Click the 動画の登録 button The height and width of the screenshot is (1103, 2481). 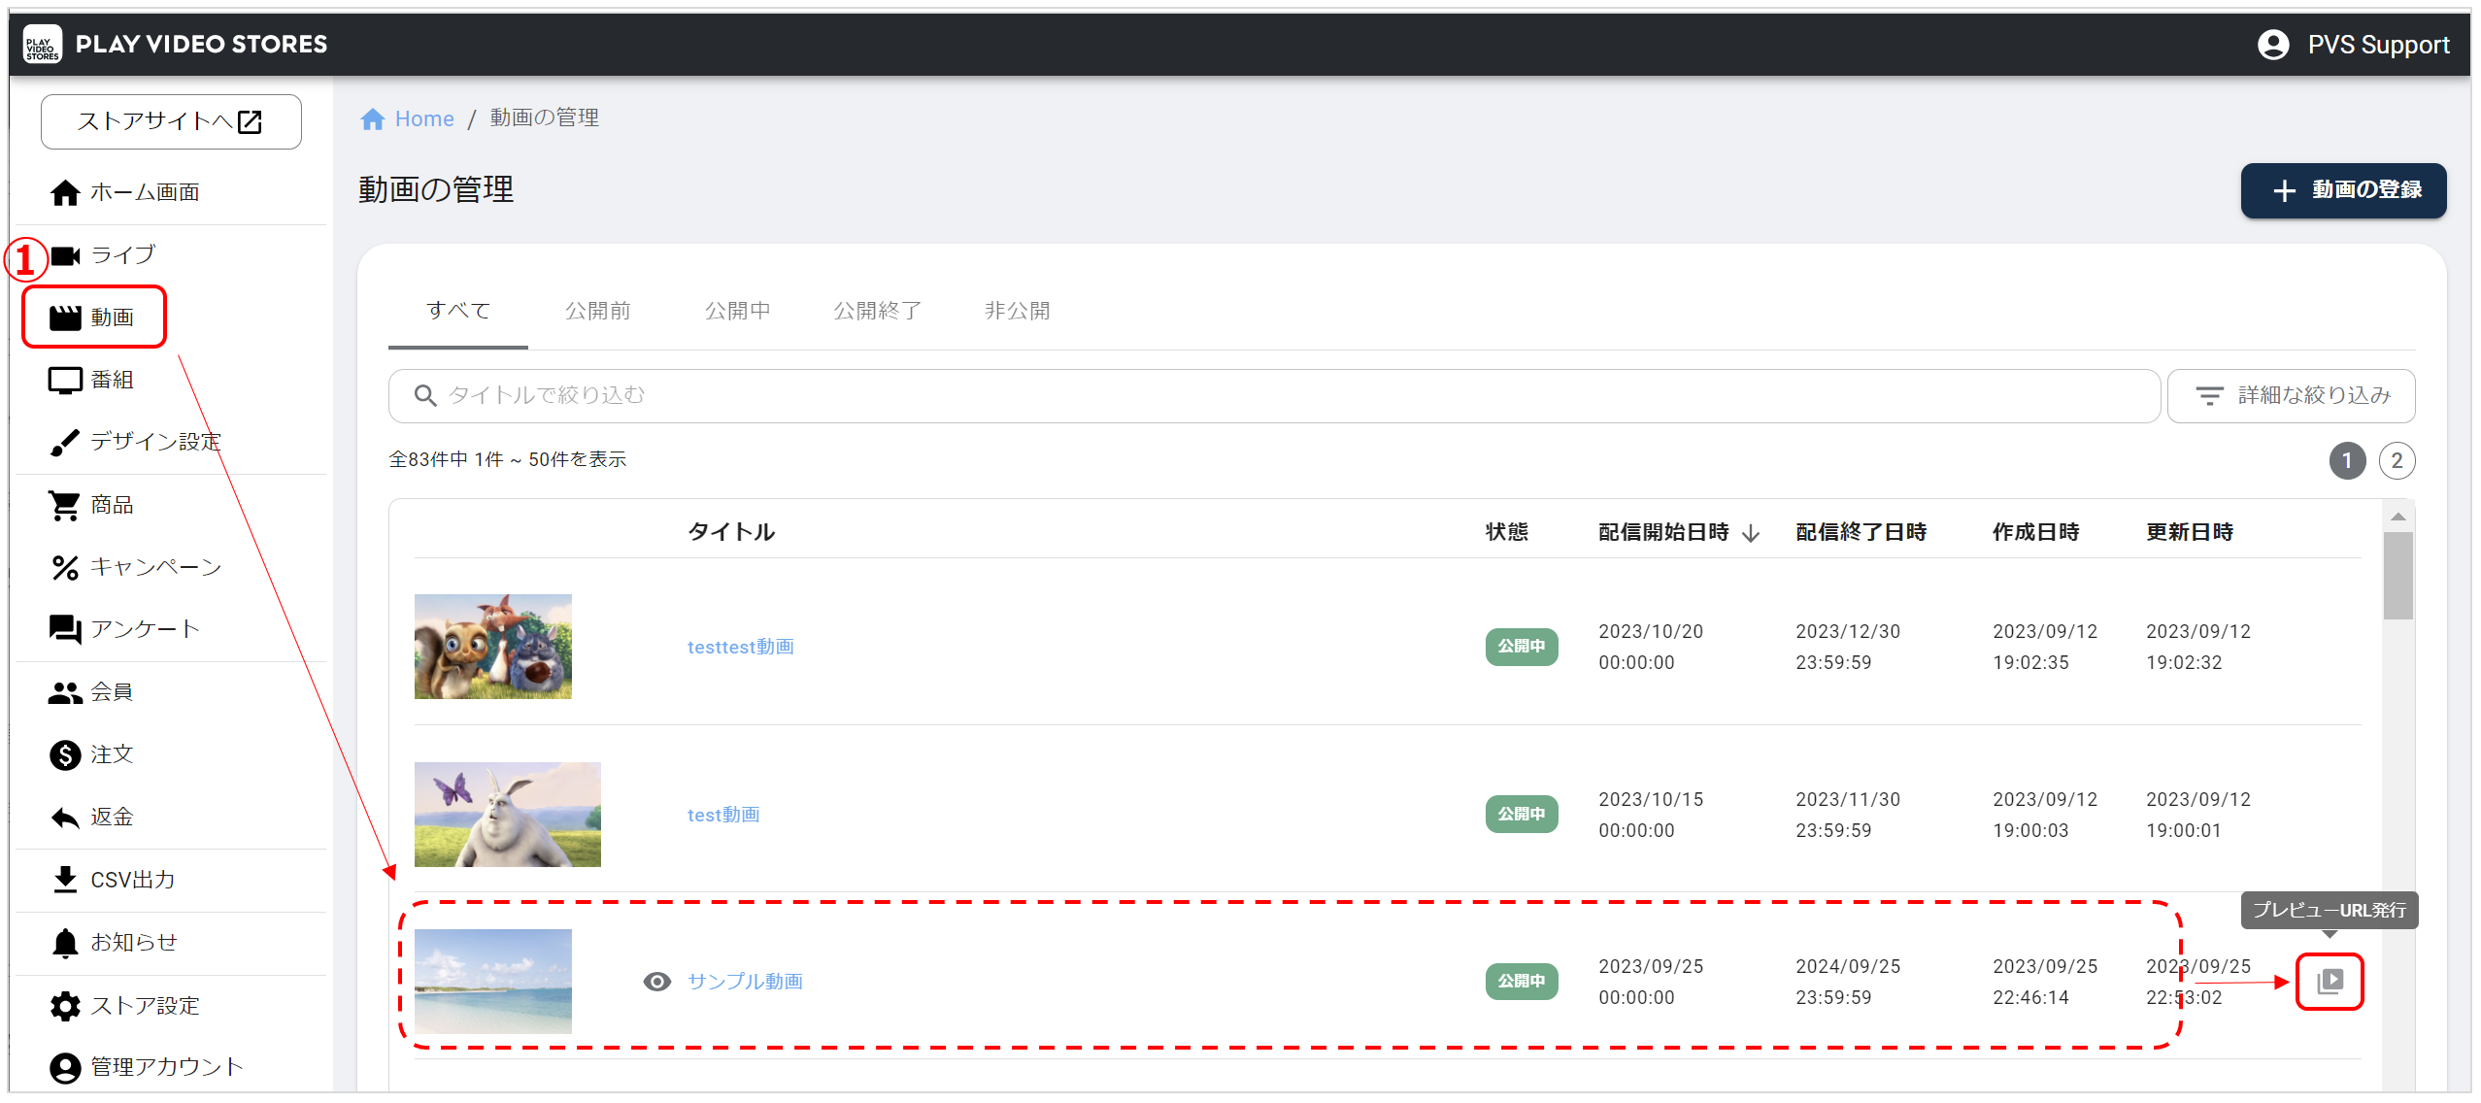click(2342, 190)
